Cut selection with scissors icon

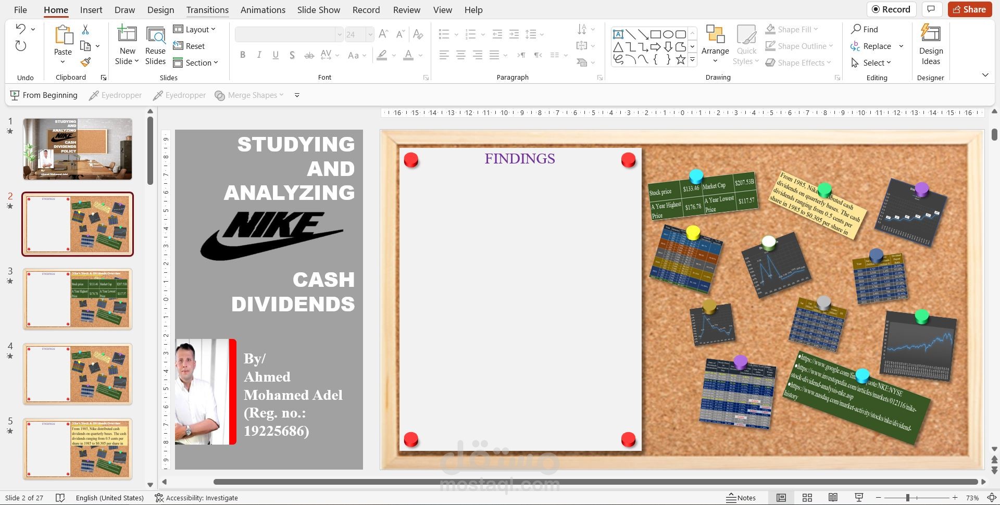85,30
